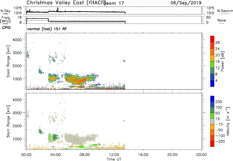Click the "Nave" legend label

(x=222, y=20)
